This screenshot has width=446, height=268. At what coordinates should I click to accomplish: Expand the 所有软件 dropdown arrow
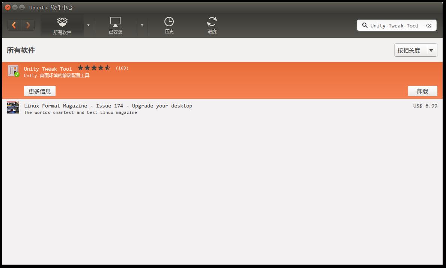[x=88, y=26]
